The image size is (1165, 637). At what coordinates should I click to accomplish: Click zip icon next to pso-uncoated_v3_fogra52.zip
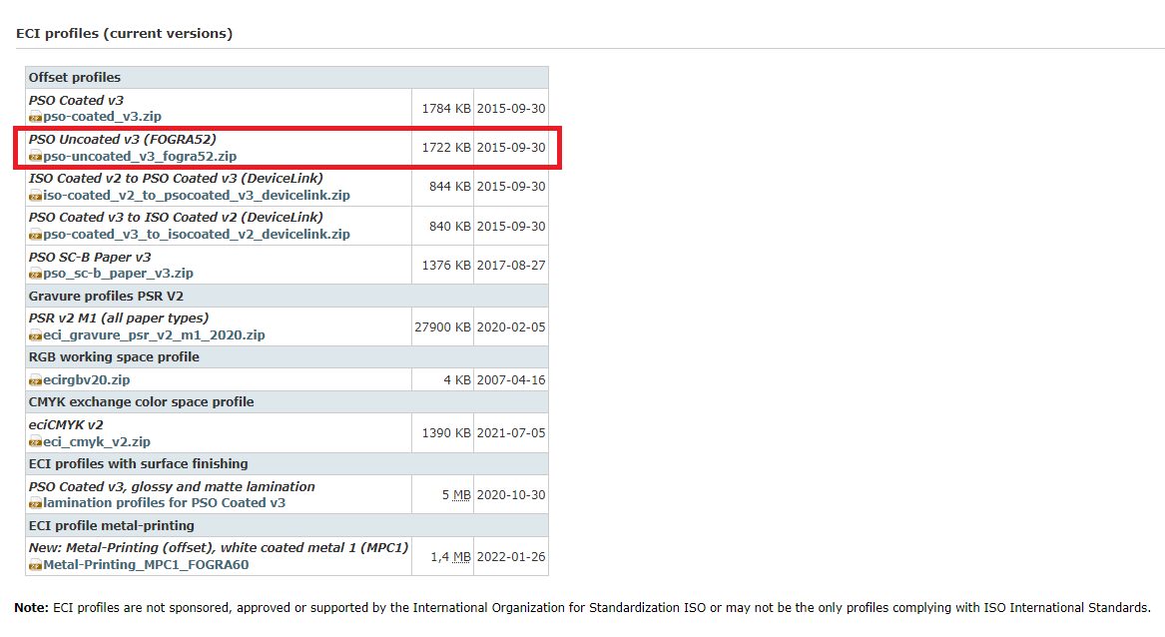pyautogui.click(x=35, y=157)
